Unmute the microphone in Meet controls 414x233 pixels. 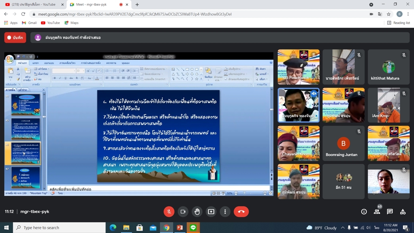(169, 211)
